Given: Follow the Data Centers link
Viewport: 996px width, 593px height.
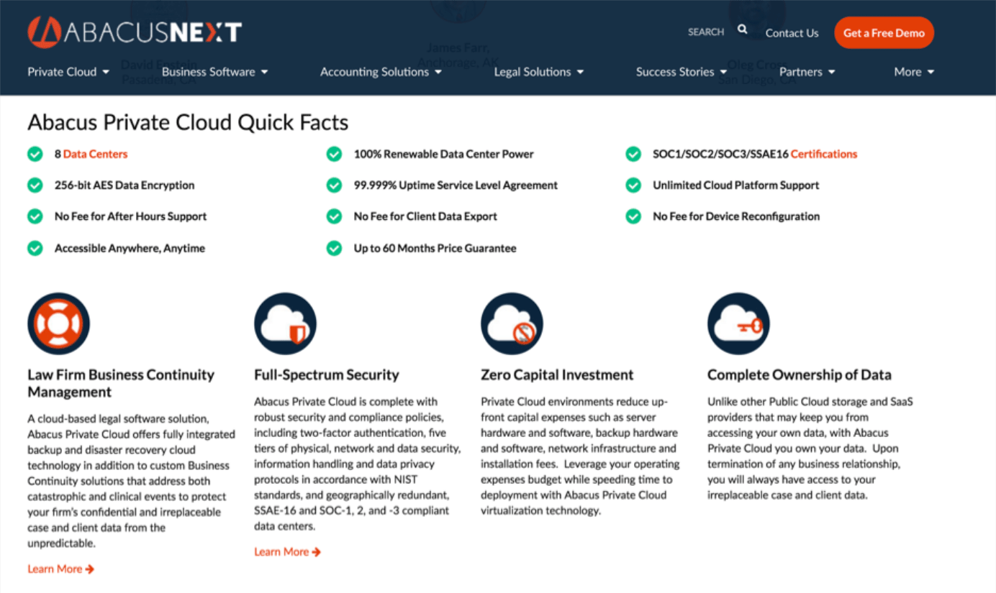Looking at the screenshot, I should coord(95,154).
